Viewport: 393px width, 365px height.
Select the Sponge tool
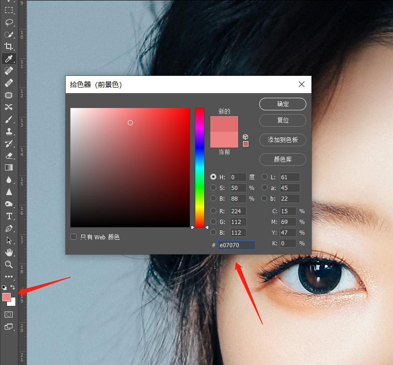(9, 204)
